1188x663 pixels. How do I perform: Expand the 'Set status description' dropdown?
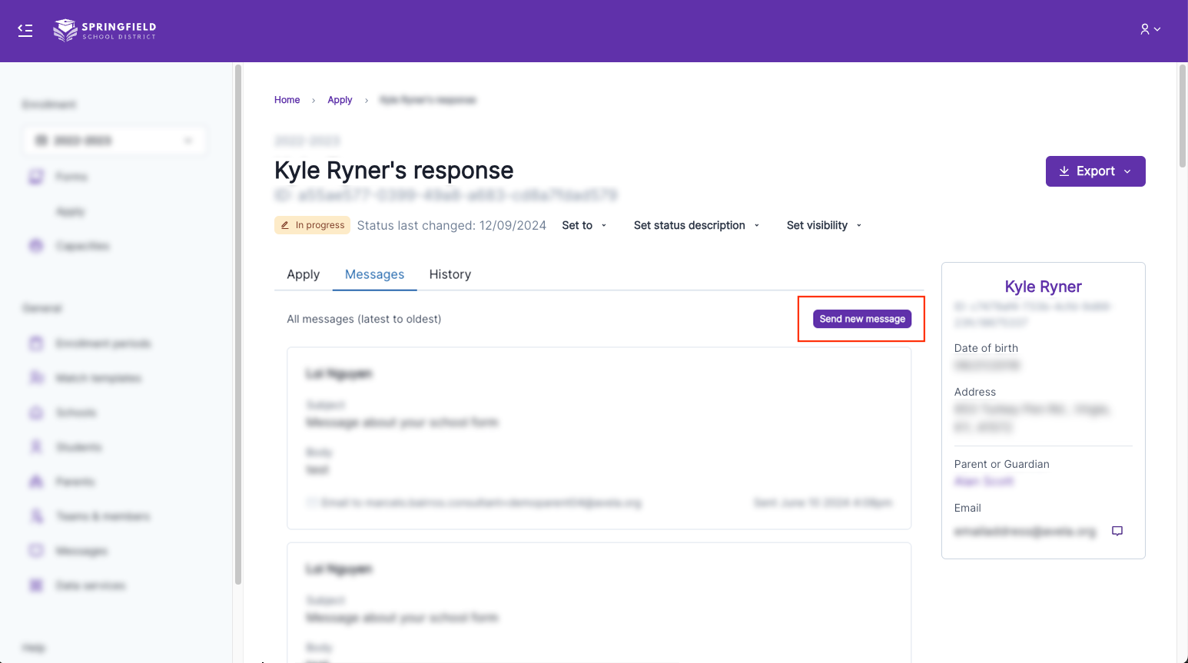coord(696,225)
